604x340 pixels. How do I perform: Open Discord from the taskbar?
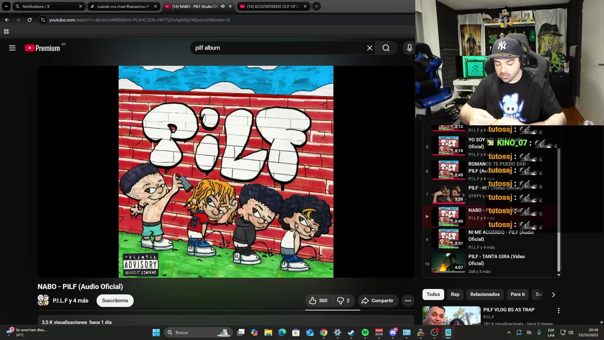pyautogui.click(x=393, y=332)
